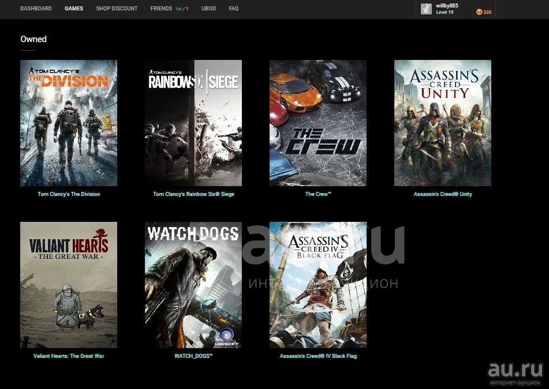549x389 pixels.
Task: Open the Friends tab
Action: coord(161,9)
